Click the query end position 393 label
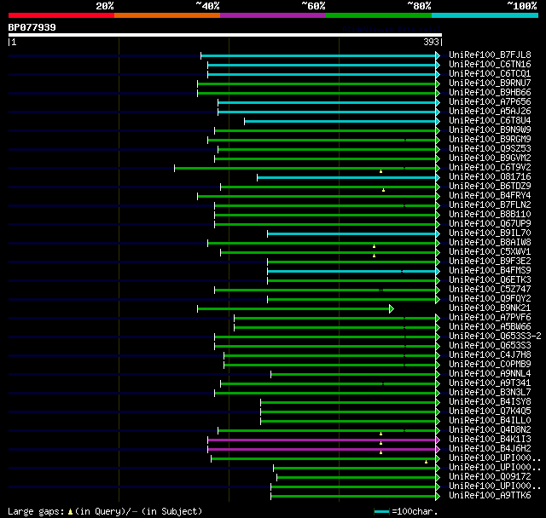Screen dimensions: 546x518 tap(431, 42)
